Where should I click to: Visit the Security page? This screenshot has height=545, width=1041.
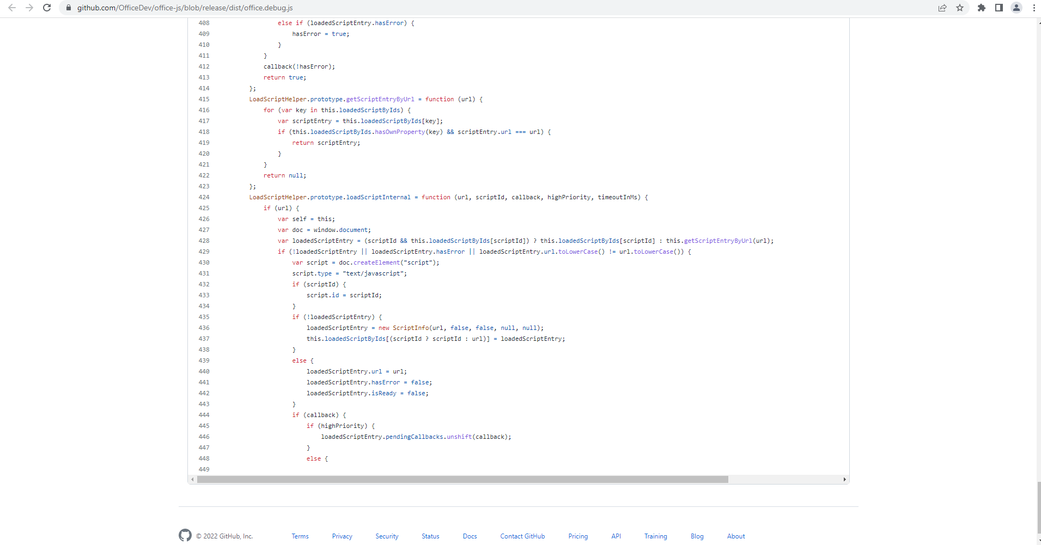click(387, 536)
